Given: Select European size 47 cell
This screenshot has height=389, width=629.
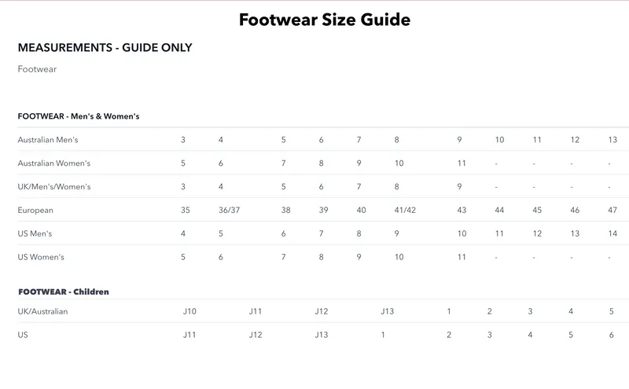Looking at the screenshot, I should point(612,211).
